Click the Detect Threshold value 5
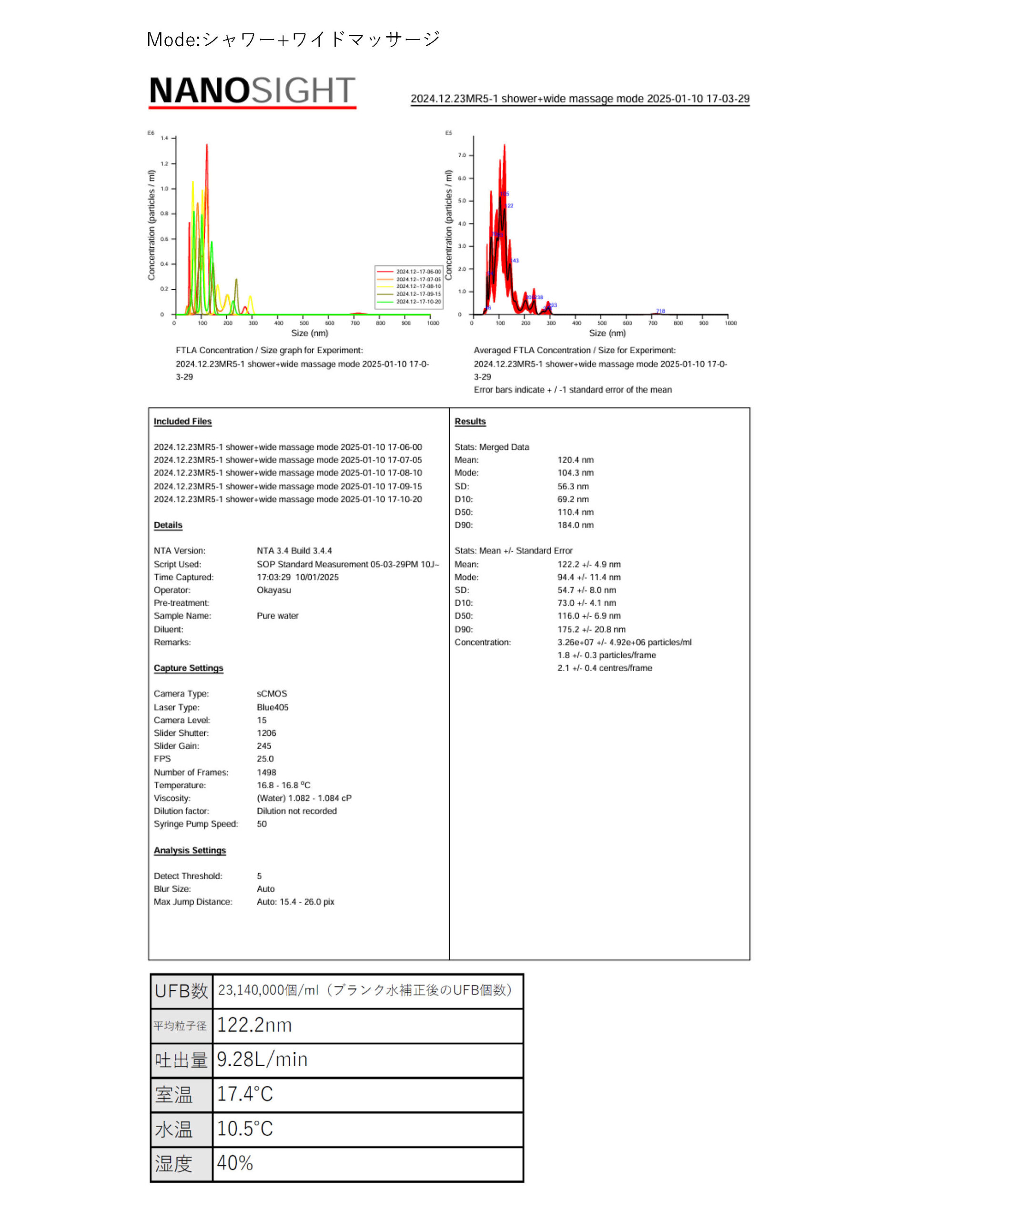 point(259,876)
